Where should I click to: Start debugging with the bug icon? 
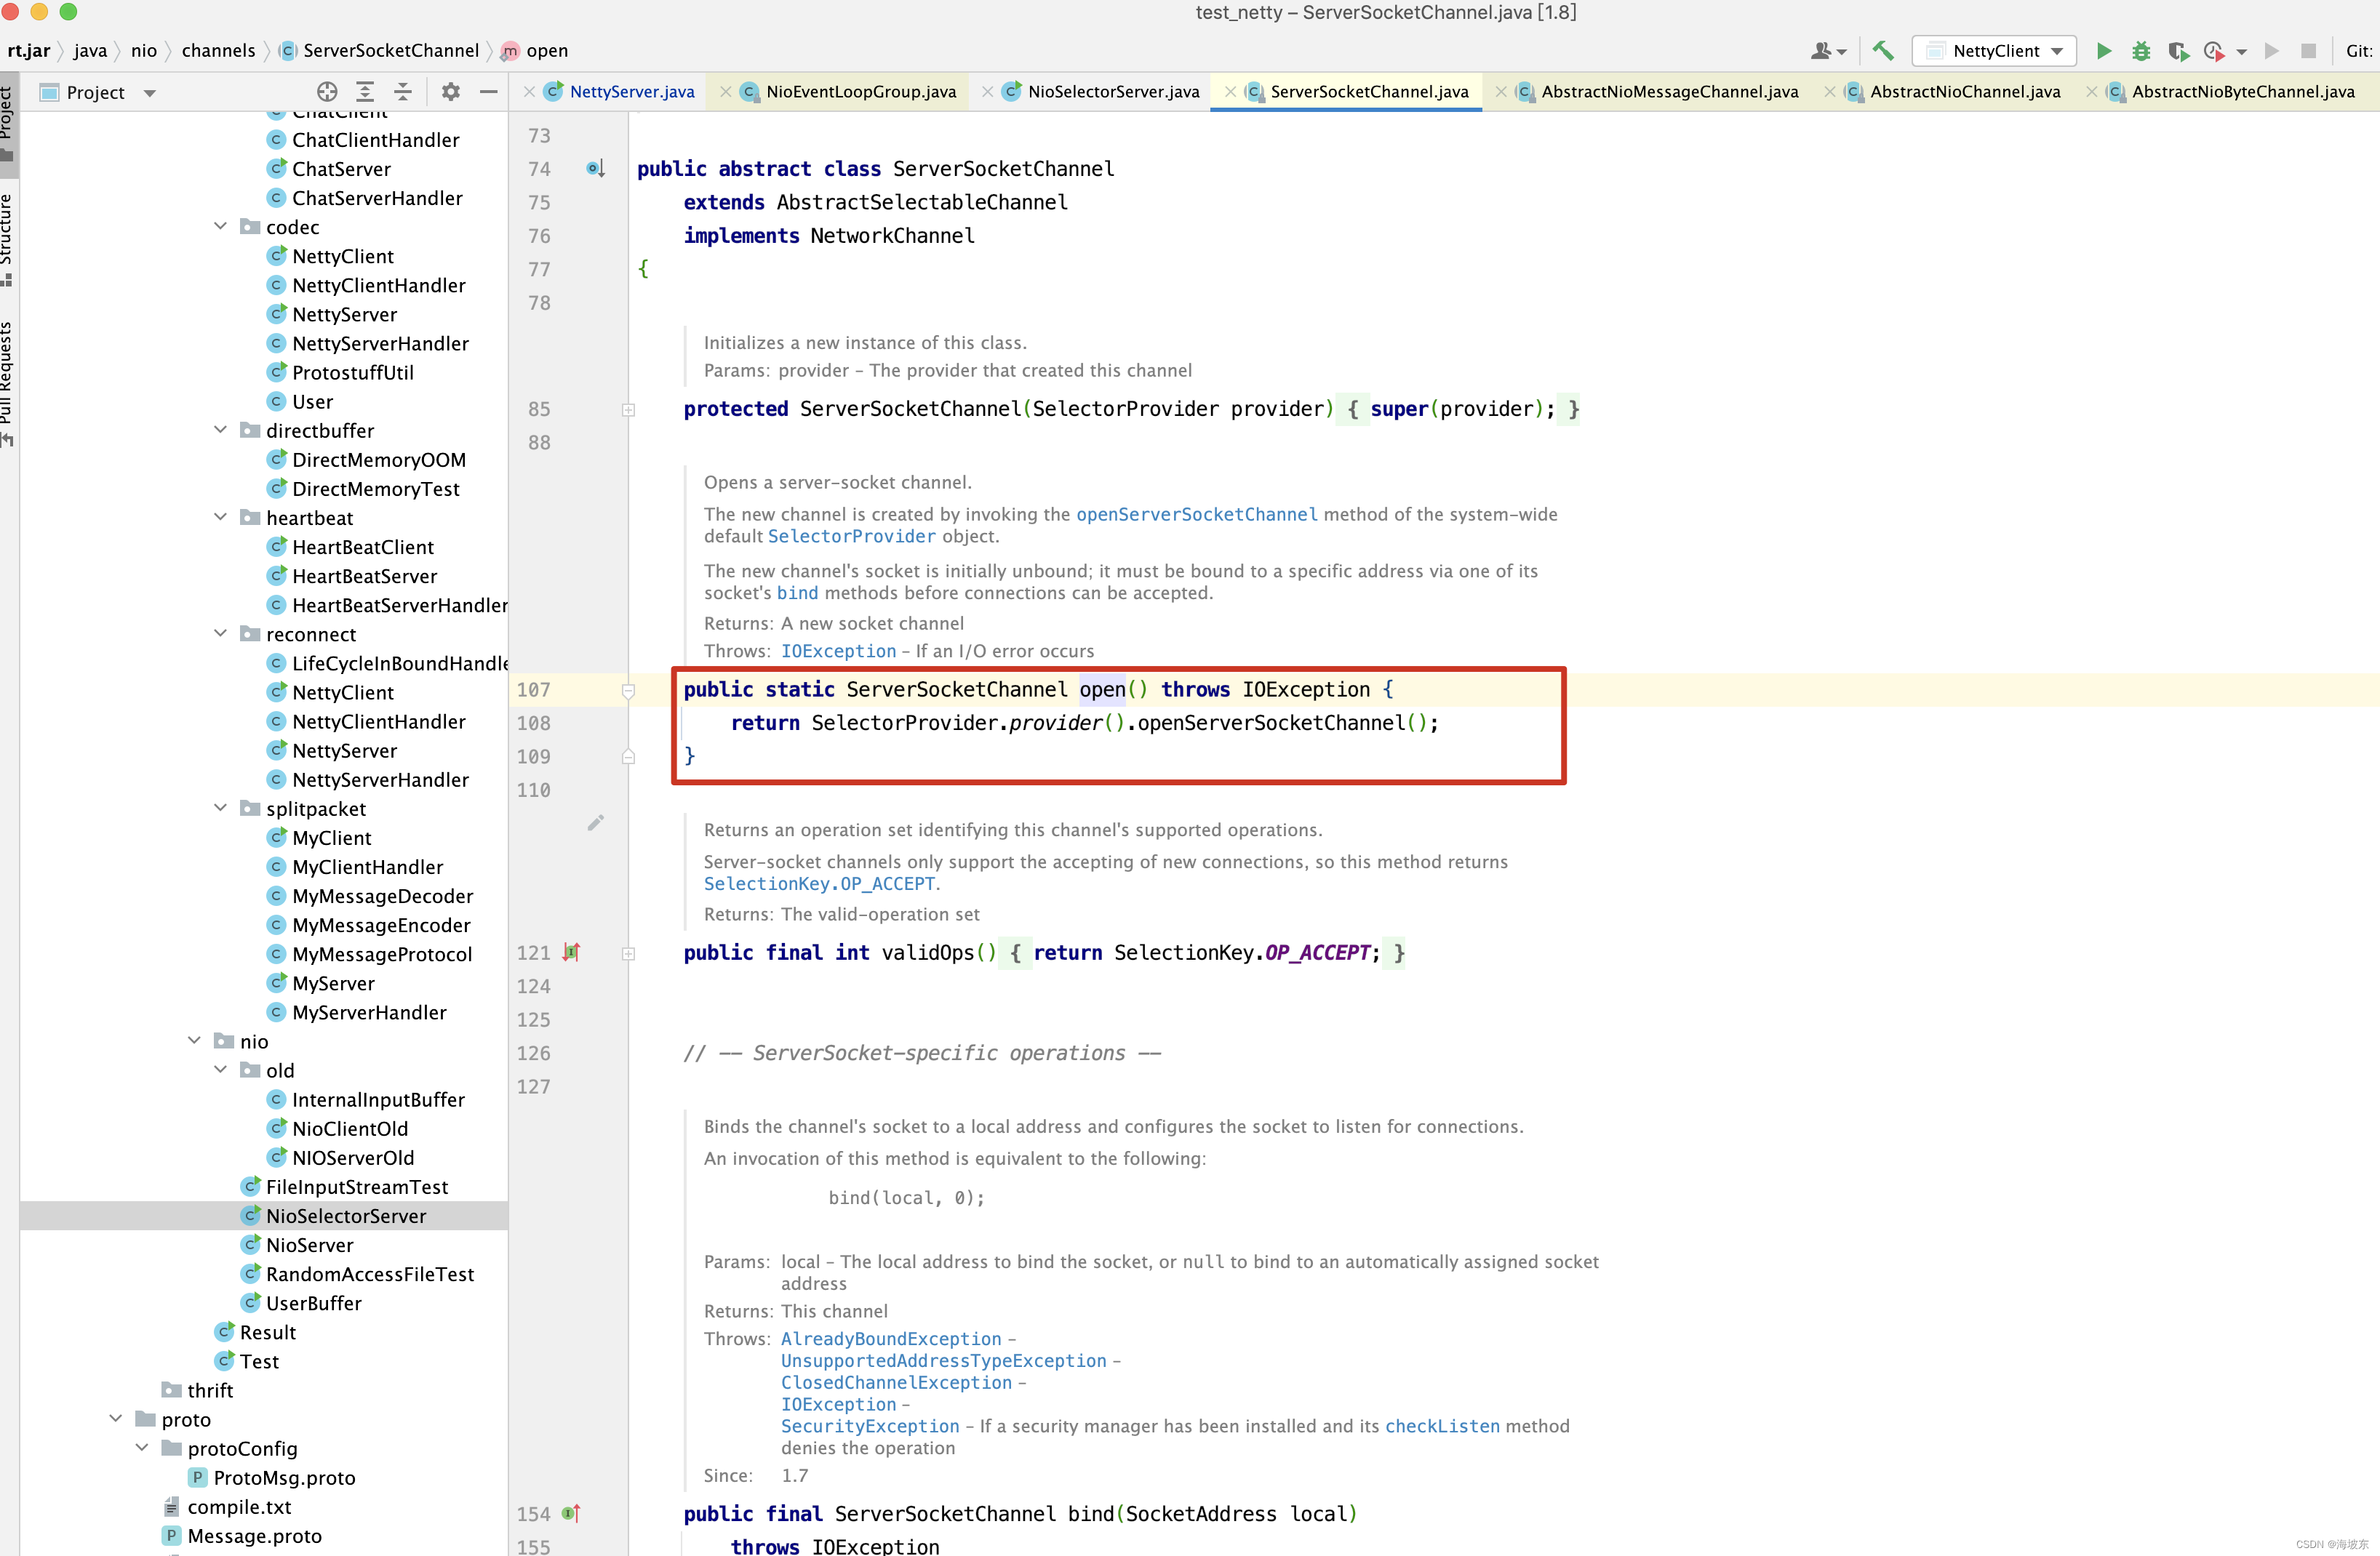tap(2140, 51)
